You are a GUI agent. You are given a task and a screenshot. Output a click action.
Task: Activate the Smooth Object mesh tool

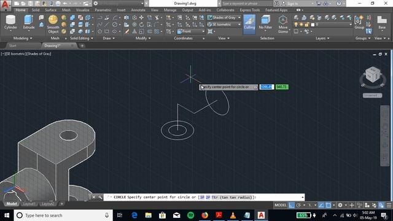[53, 24]
